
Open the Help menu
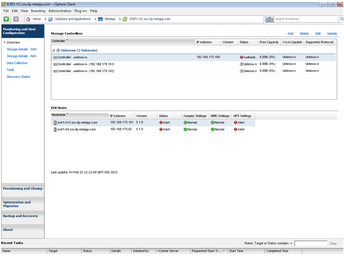pyautogui.click(x=94, y=11)
